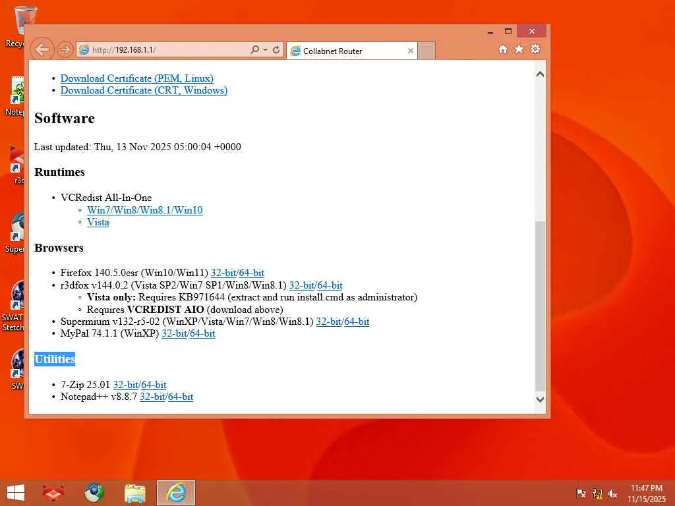
Task: Close the Internet Explorer window
Action: (x=532, y=32)
